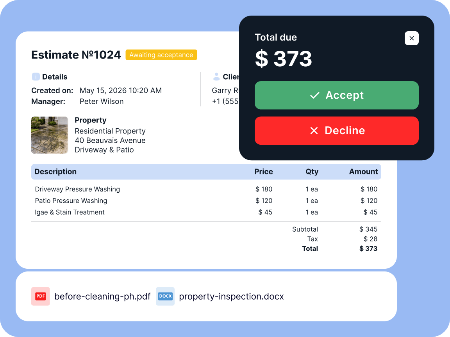
Task: Click the Residential Property text
Action: 110,131
